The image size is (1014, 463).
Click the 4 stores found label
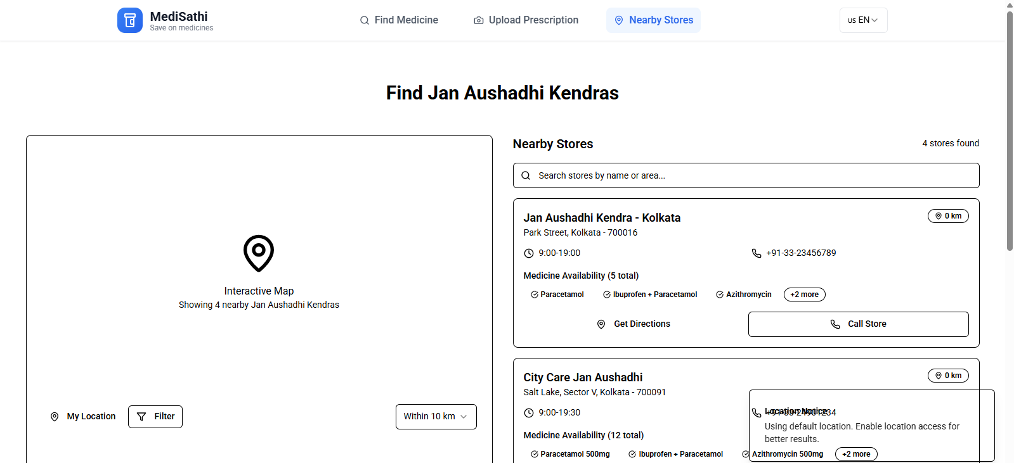coord(951,143)
